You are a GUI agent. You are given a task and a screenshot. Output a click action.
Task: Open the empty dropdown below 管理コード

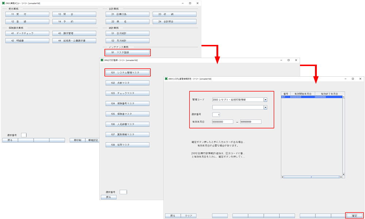click(x=265, y=107)
